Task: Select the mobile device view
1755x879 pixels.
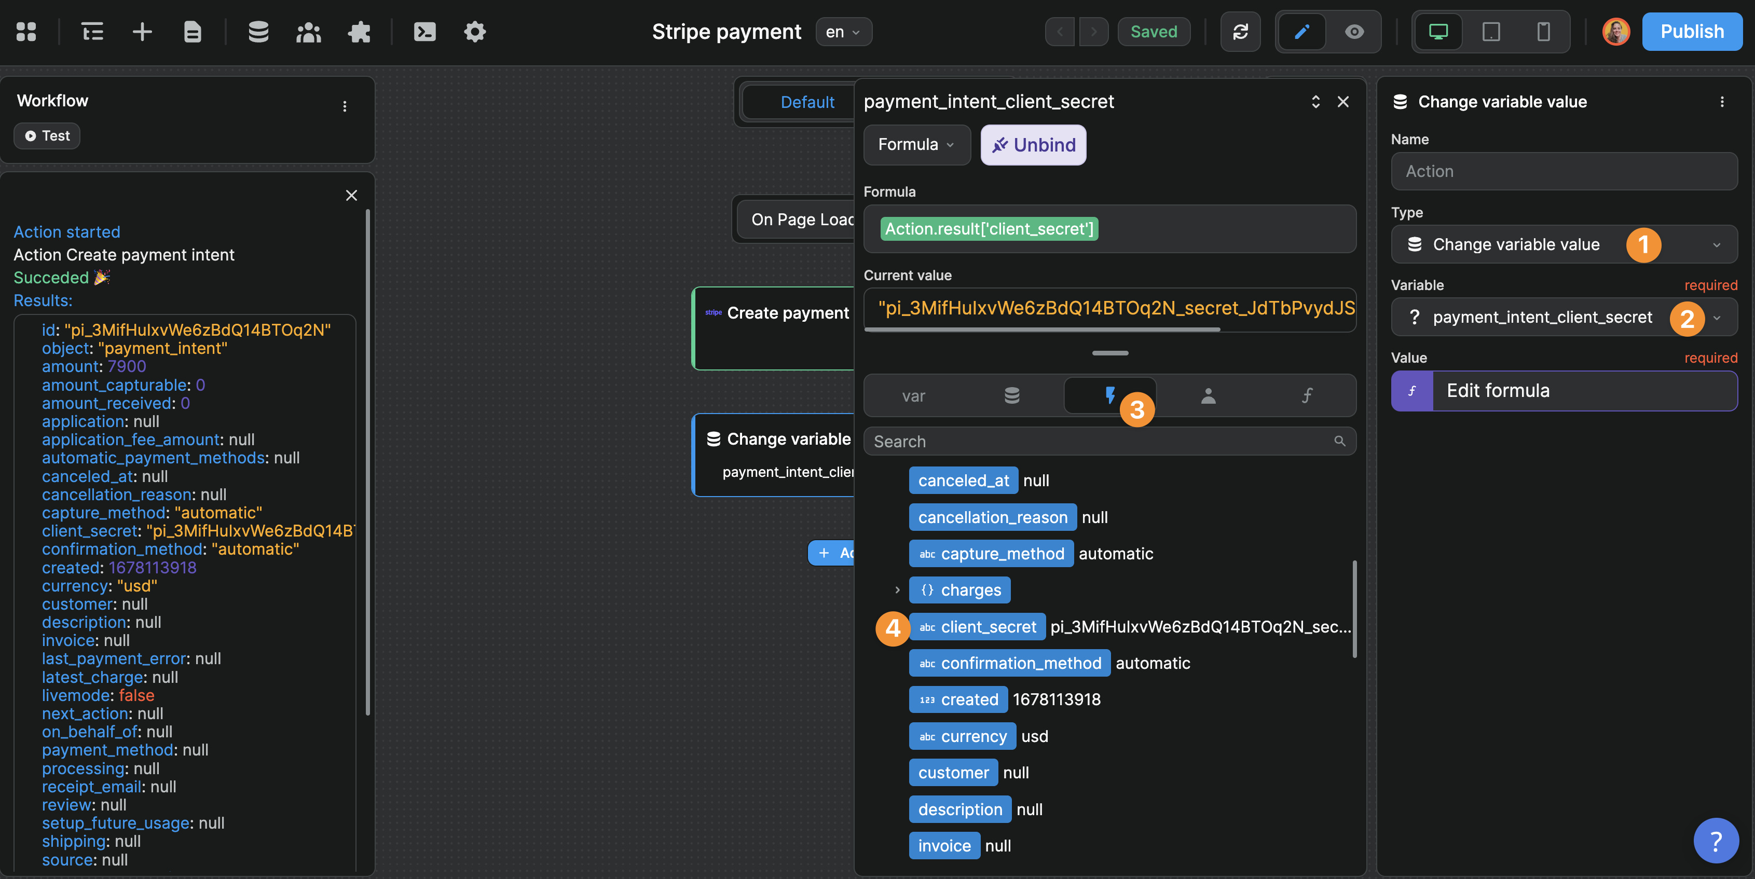Action: tap(1543, 31)
